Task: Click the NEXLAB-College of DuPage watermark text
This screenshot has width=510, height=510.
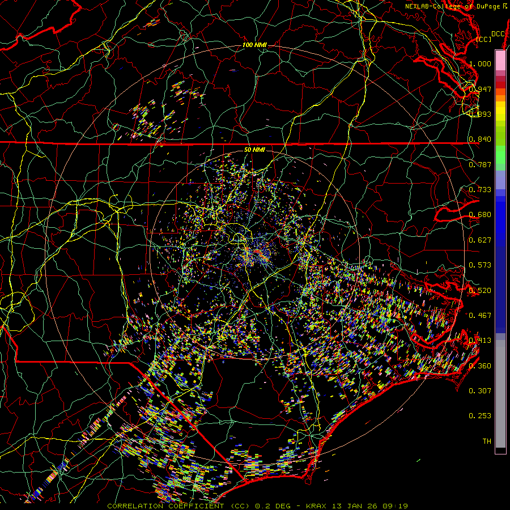Action: tap(453, 6)
